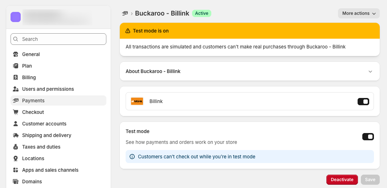387x188 pixels.
Task: Open the Payments settings menu item
Action: (33, 101)
